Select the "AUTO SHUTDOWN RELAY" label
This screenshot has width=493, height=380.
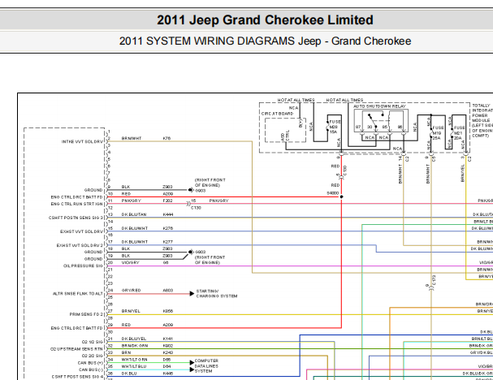(379, 106)
